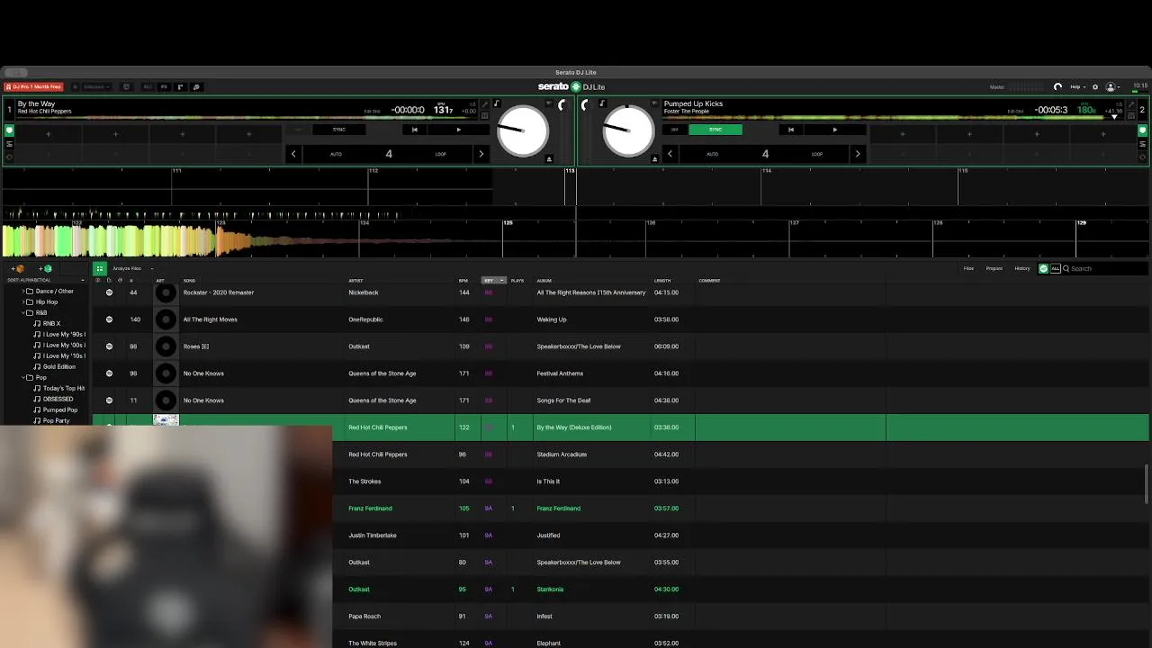The image size is (1152, 648).
Task: Open the Analyze Files dropdown
Action: 132,268
